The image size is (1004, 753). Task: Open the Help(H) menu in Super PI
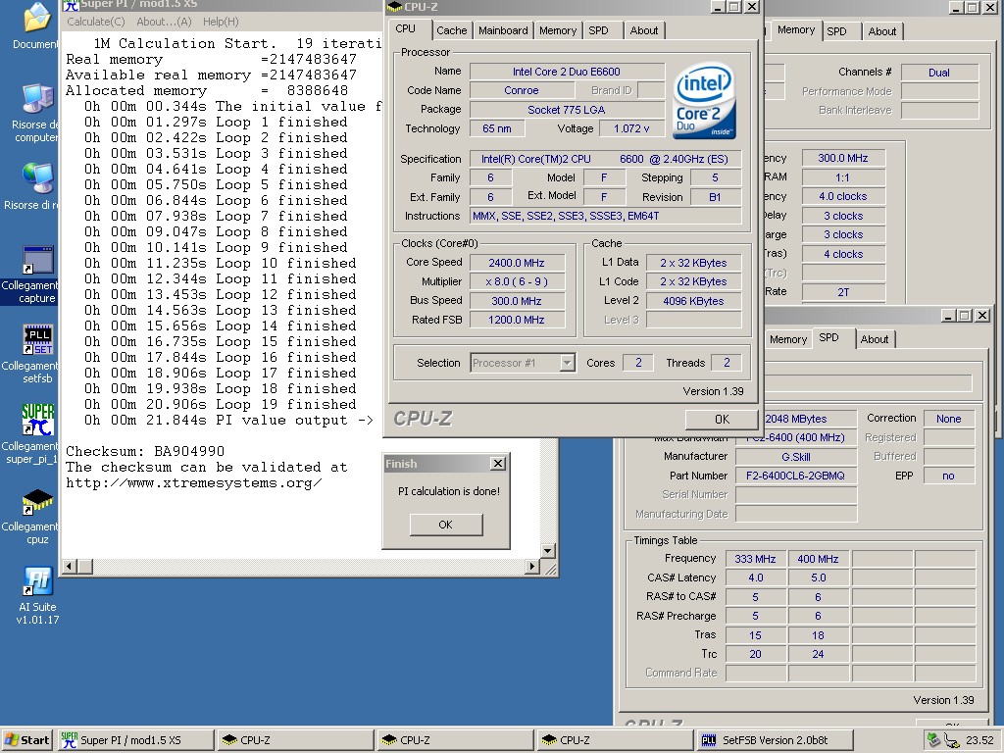(x=221, y=22)
